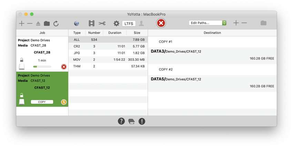Screen dimensions: 293x148
Task: Eject media with the eject icon
Action: tap(38, 23)
